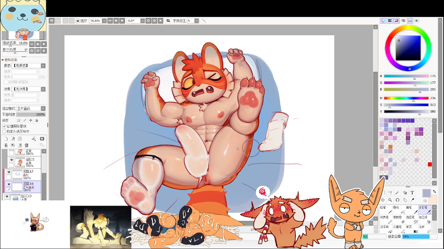Image resolution: width=444 pixels, height=249 pixels.
Task: Toggle the swatches palette panel button
Action: [x=410, y=21]
